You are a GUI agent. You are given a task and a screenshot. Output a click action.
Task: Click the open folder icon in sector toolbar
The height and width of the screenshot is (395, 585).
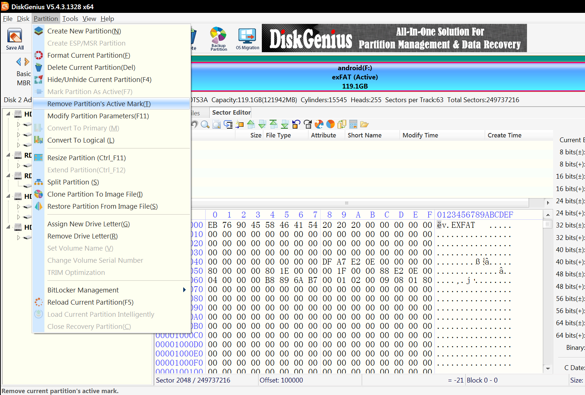pyautogui.click(x=364, y=125)
